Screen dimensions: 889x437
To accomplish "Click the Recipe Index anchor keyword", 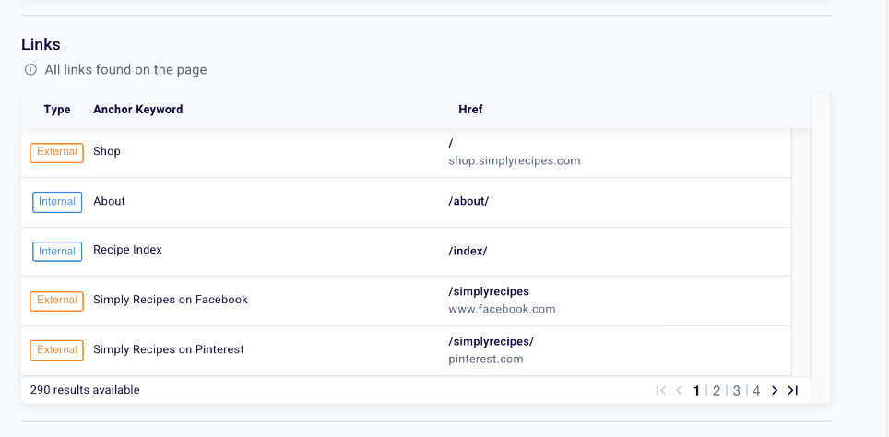I will tap(128, 250).
